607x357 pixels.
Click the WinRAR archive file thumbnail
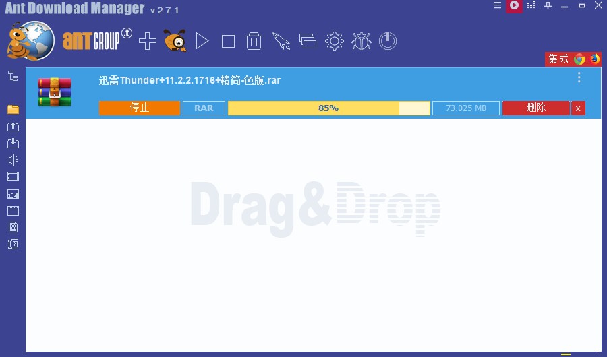[x=55, y=92]
